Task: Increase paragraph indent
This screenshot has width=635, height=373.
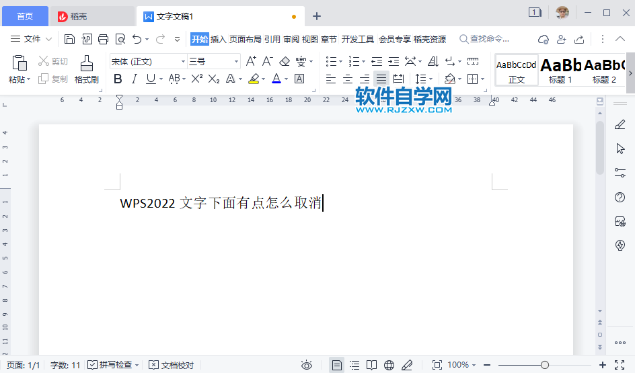Action: [394, 61]
